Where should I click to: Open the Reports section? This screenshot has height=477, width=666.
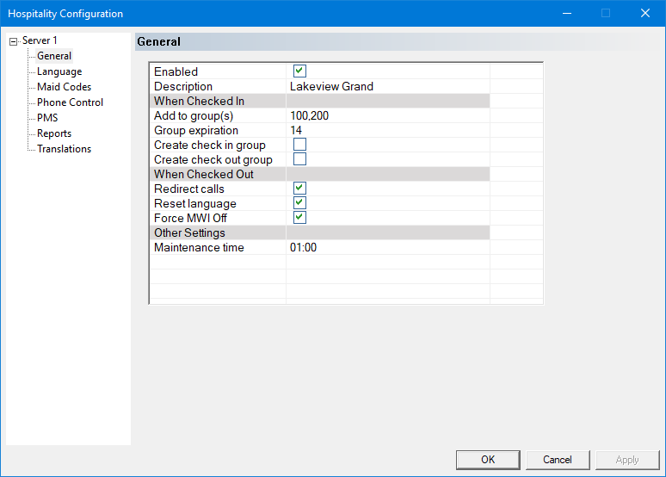pos(54,133)
